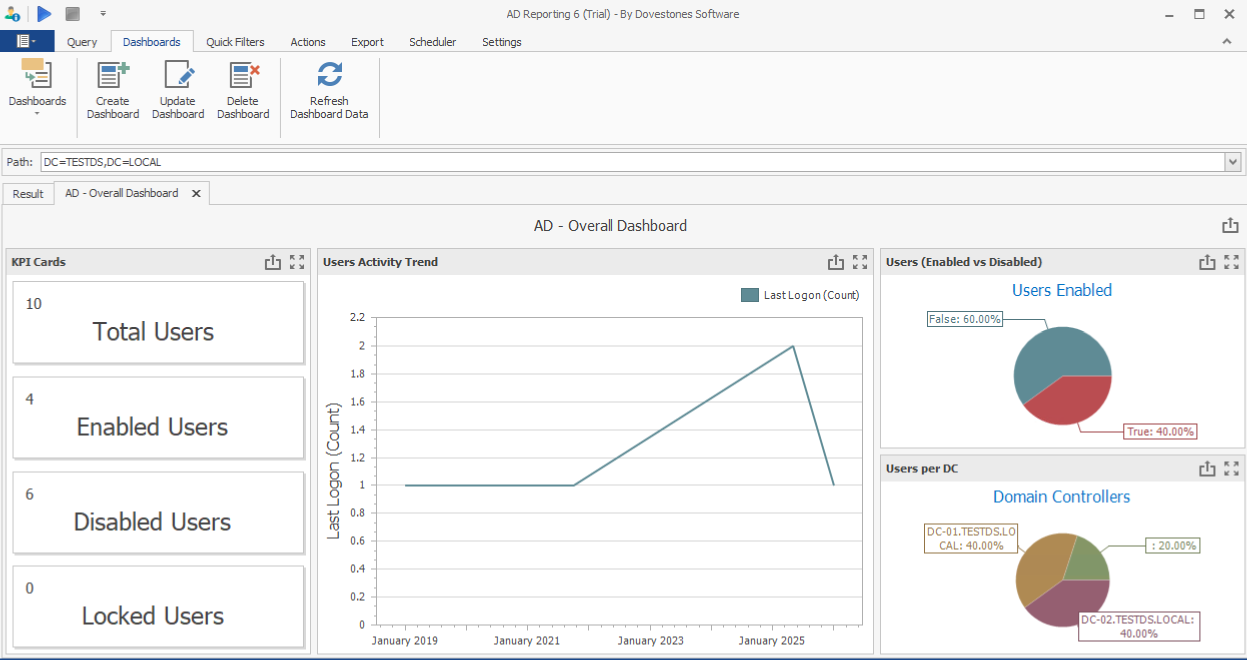Open the Quick Access Toolbar customize arrow

103,13
